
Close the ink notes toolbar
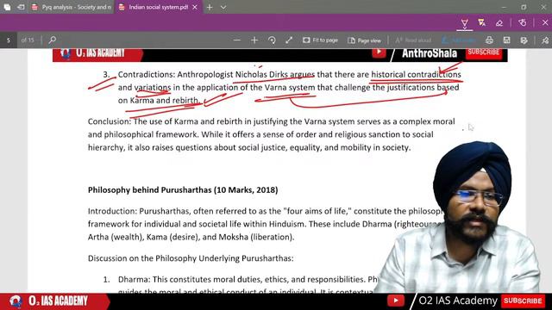545,23
